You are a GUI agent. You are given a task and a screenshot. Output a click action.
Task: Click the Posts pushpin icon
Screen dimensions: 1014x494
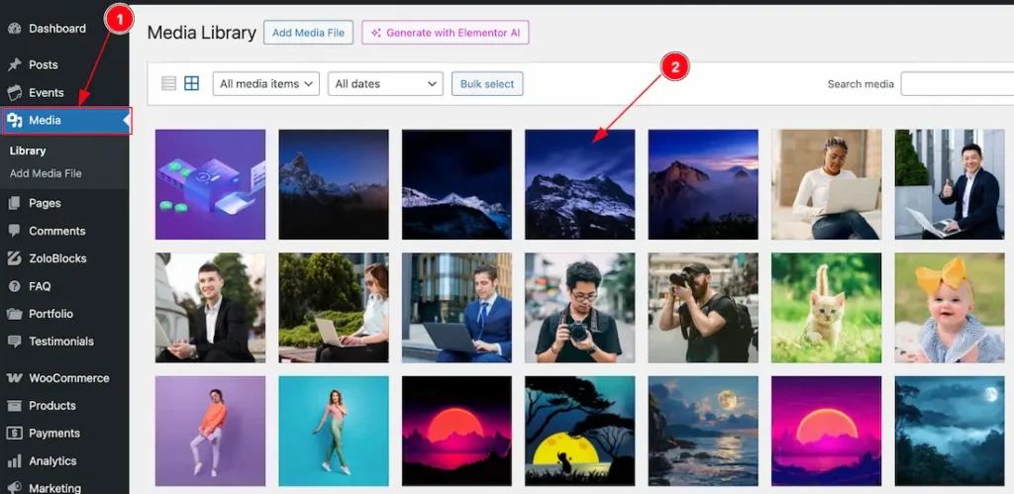[x=14, y=64]
